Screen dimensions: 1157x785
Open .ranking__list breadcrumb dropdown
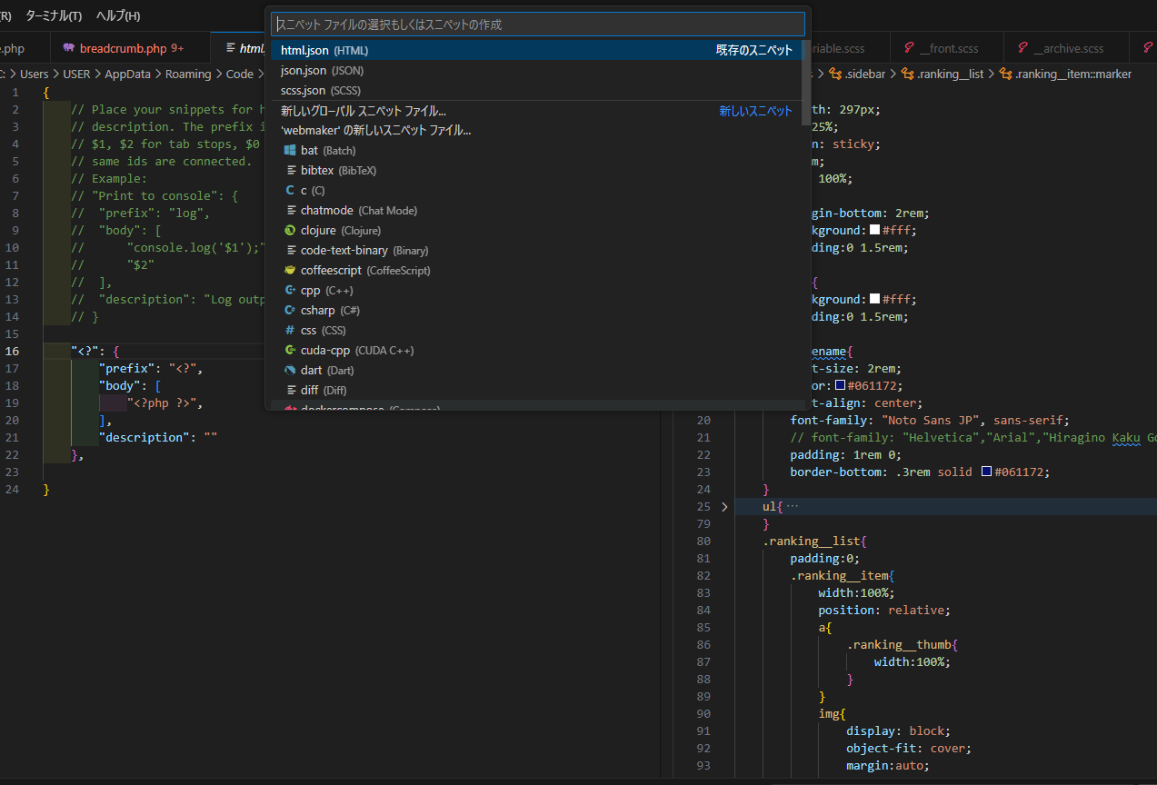951,75
